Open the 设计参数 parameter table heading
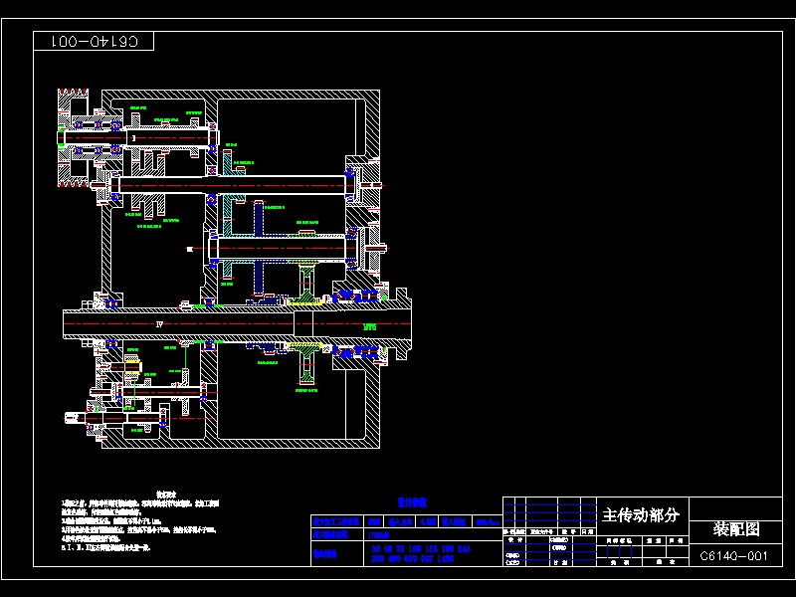This screenshot has height=597, width=796. pyautogui.click(x=413, y=502)
